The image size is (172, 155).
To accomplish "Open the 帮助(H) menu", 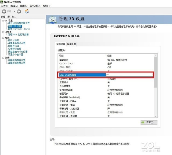I will click(x=46, y=6).
